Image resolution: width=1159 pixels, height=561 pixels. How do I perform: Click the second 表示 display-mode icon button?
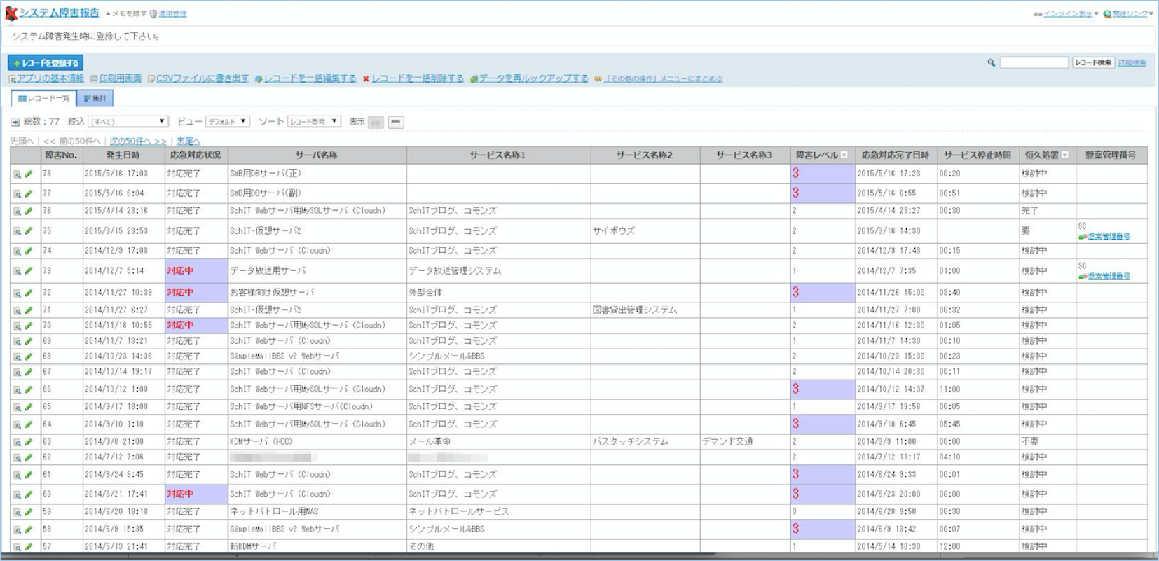(x=396, y=122)
